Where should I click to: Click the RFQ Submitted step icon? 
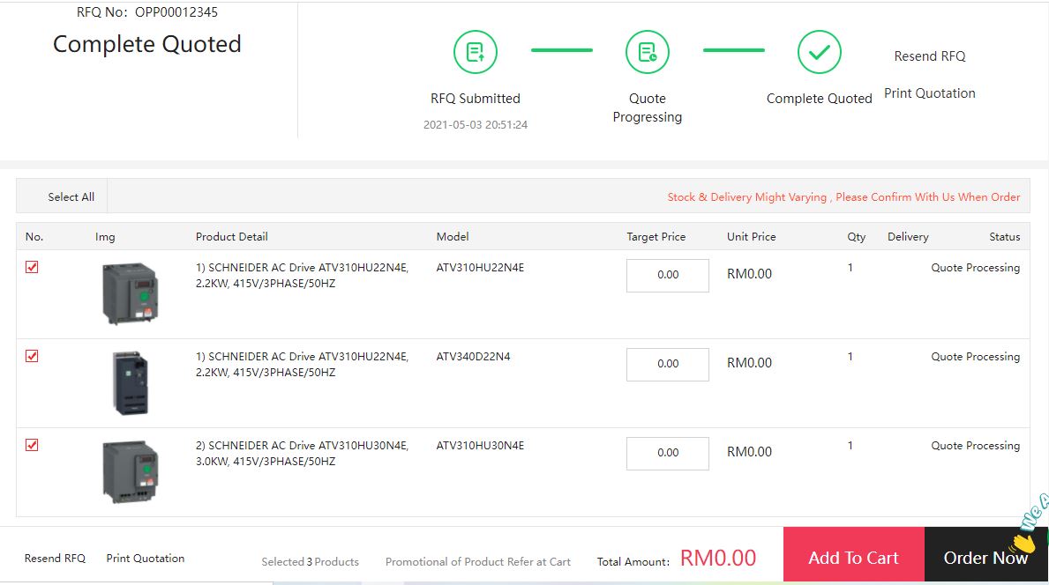475,52
